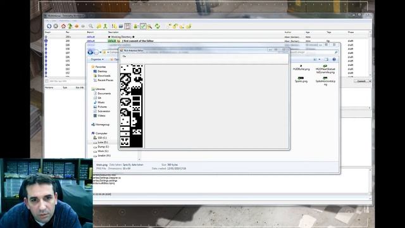This screenshot has height=228, width=405.
Task: Open Pictures library in Explorer sidebar
Action: coord(102,107)
